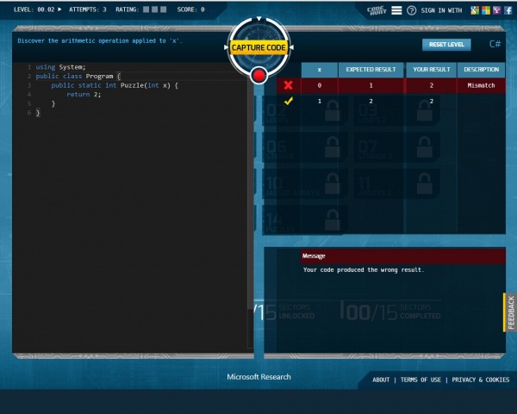Open the Feedback side tab

point(510,312)
